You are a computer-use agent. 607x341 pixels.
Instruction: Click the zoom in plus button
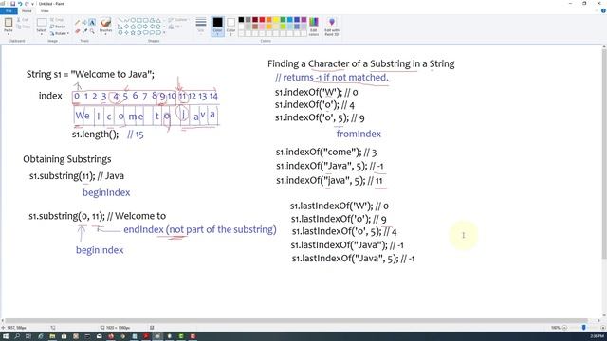tap(603, 328)
